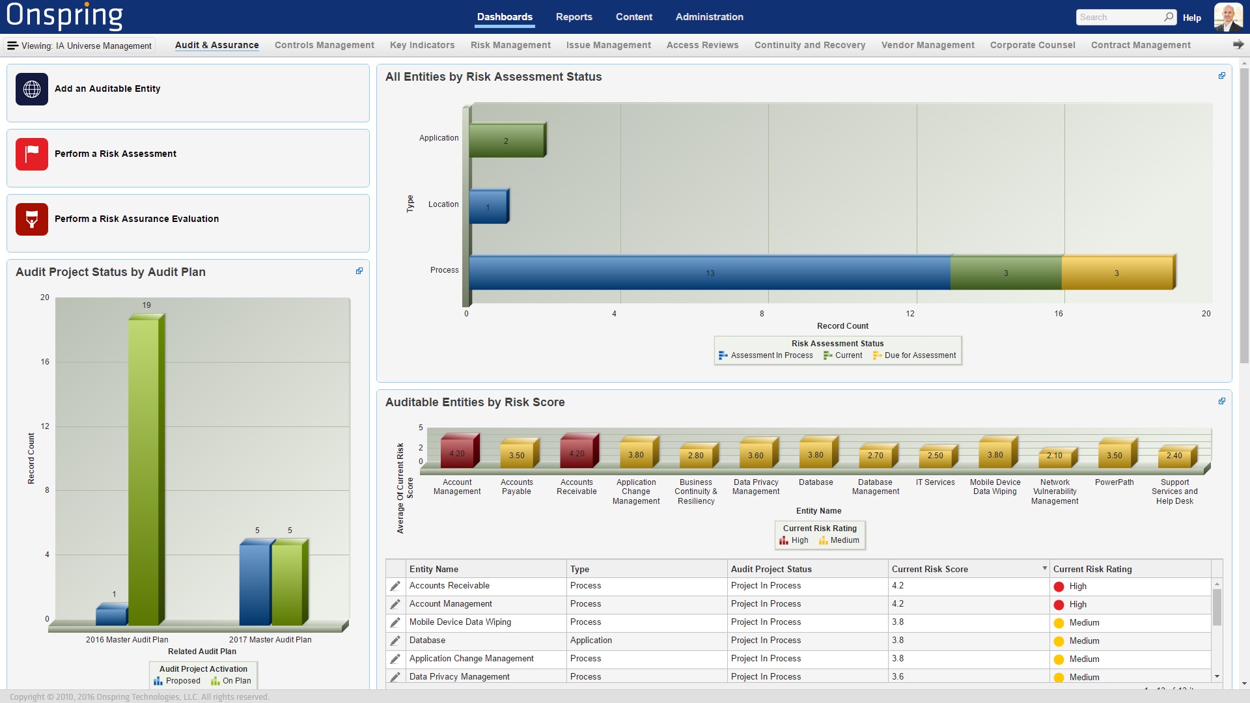Scroll down the Auditable Entities table
Screen dimensions: 1250x703
point(1220,680)
